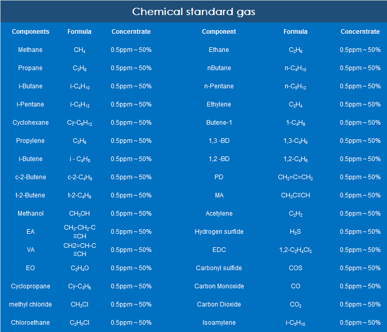Select the COS formula cell
Screen dimensions: 387x332
(x=295, y=268)
